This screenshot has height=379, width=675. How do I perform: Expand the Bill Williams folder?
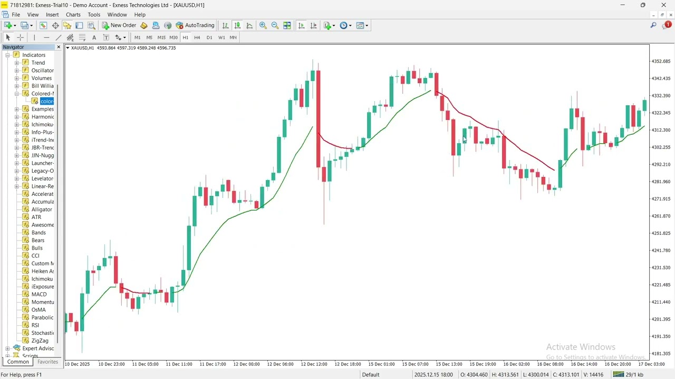17,86
